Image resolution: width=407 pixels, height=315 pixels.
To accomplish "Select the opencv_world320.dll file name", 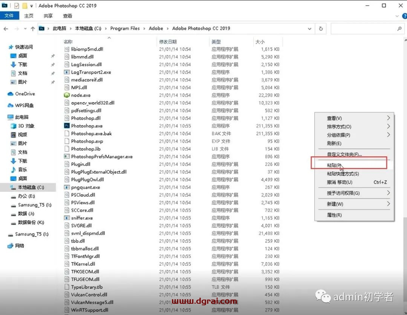I will coord(93,103).
